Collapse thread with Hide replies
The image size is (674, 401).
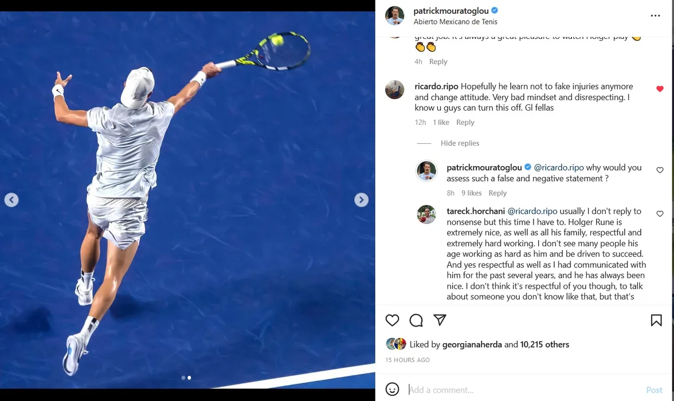[460, 143]
